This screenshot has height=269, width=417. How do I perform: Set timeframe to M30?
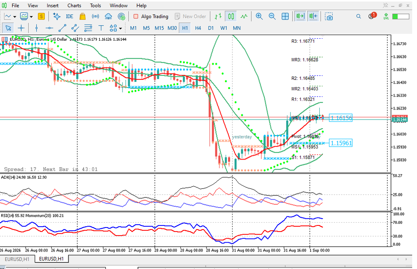pyautogui.click(x=172, y=28)
